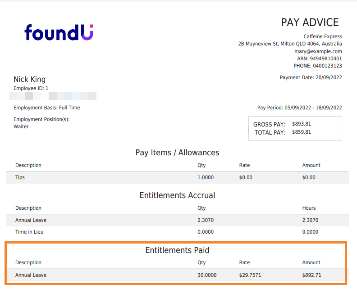Click the mary@example.com email address

coord(318,51)
